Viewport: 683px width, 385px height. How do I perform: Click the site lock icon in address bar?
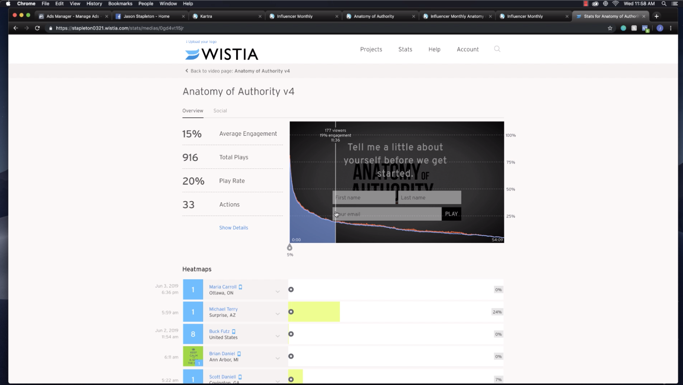click(x=50, y=28)
